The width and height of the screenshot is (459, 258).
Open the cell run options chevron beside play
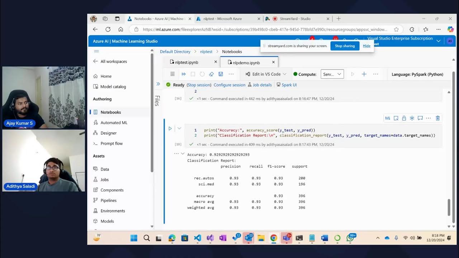[x=179, y=128]
